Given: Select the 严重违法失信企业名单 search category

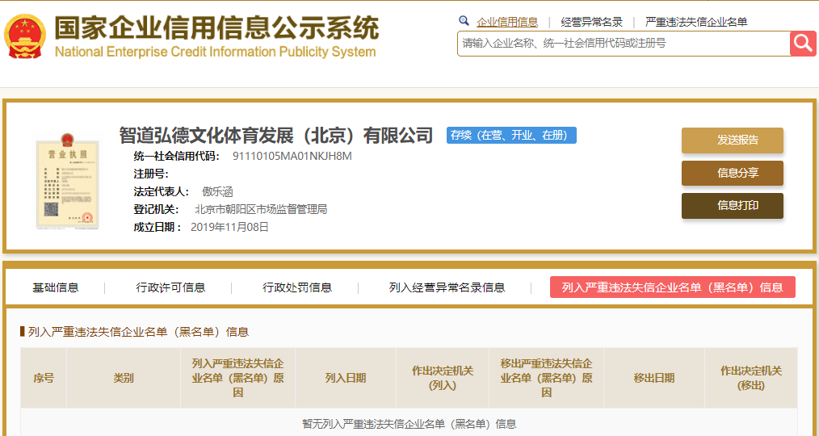Looking at the screenshot, I should click(x=696, y=22).
